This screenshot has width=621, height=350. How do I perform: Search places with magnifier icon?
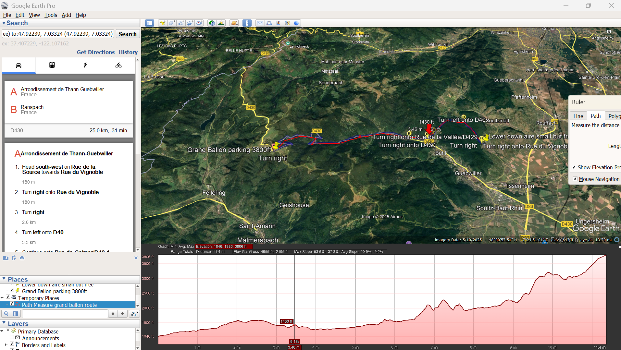[x=6, y=313]
